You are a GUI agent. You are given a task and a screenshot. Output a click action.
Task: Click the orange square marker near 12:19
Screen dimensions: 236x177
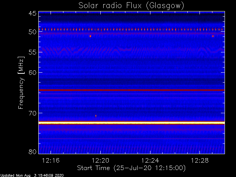[90, 36]
